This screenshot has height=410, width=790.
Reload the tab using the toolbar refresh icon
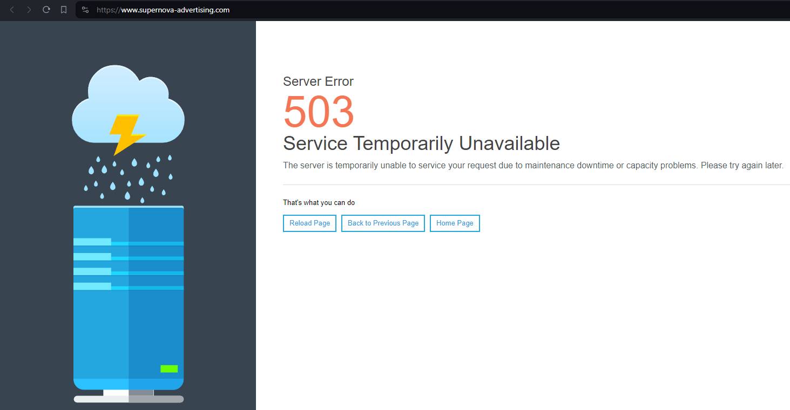(x=46, y=10)
